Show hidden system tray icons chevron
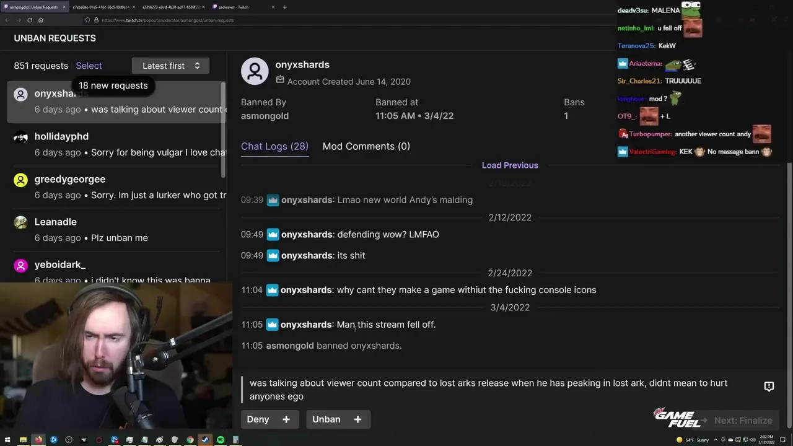 pyautogui.click(x=716, y=440)
